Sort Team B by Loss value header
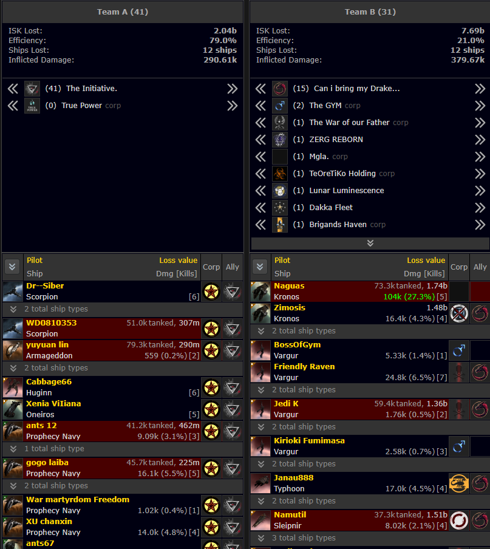 [x=426, y=260]
